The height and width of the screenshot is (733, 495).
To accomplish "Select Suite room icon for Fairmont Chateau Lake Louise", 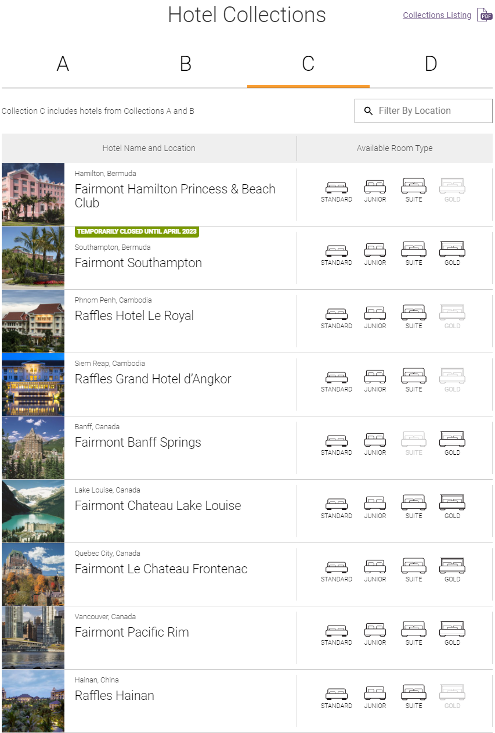I will pos(413,502).
